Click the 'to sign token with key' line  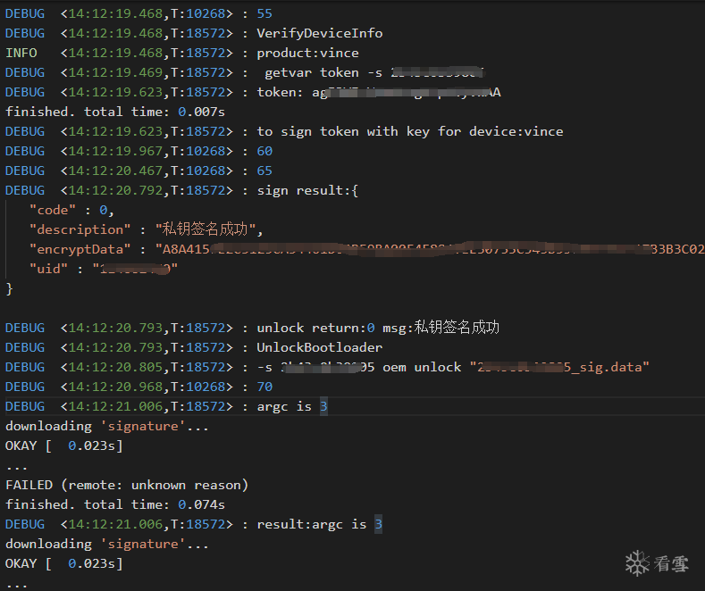(409, 131)
